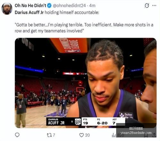Screen dimensions: 160x141
Task: Click the 4m post timestamp
Action: pyautogui.click(x=92, y=5)
